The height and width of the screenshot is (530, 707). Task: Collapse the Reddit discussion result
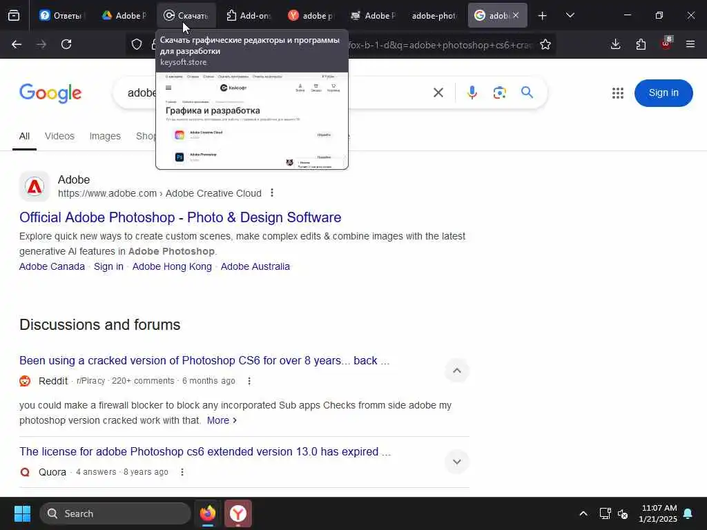[457, 371]
